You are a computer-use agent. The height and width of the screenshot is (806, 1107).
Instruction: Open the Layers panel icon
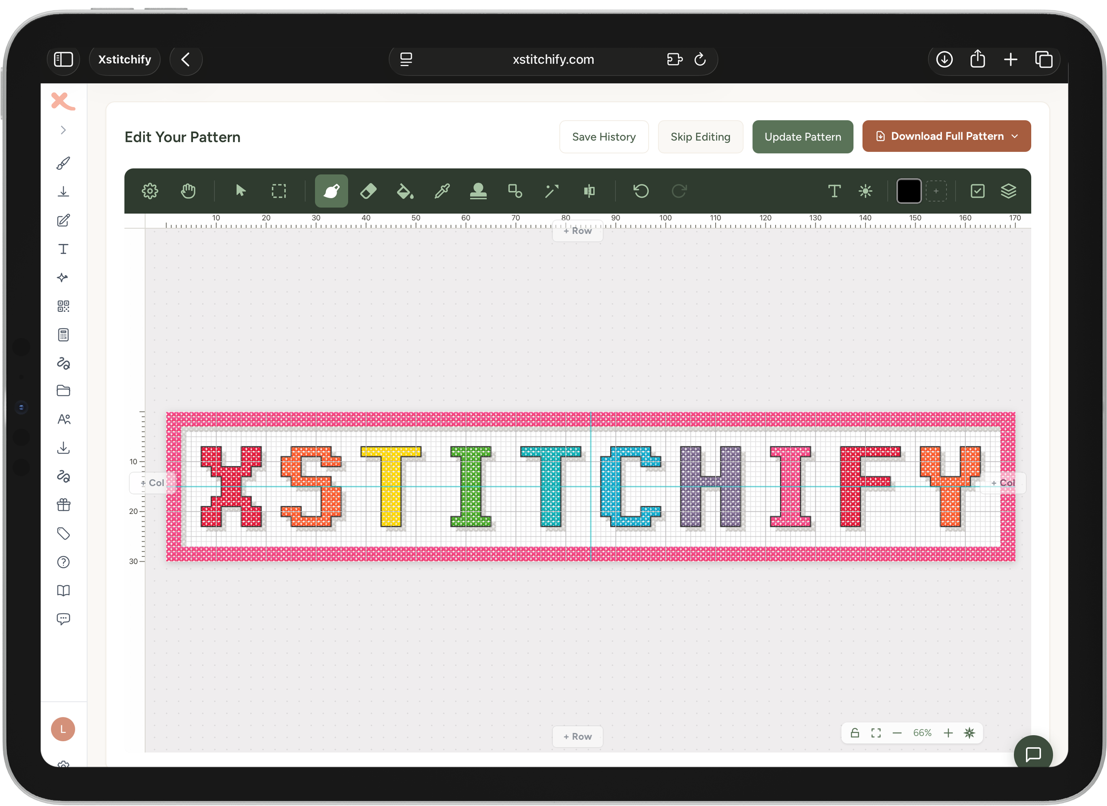click(x=1009, y=191)
